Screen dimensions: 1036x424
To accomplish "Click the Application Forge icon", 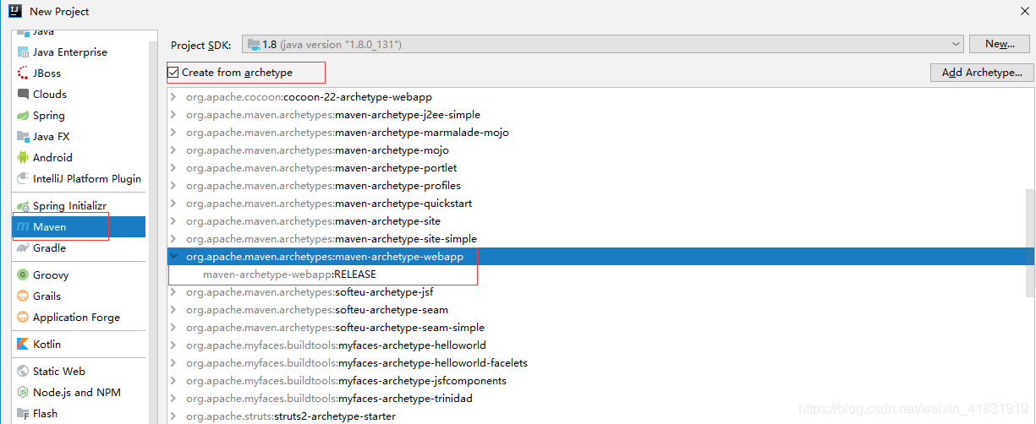I will (23, 318).
